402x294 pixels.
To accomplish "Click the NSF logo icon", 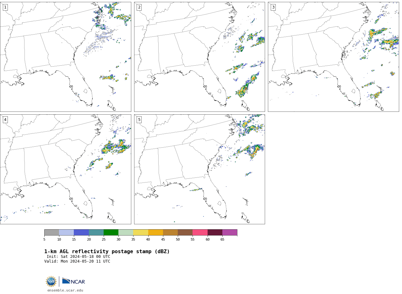I will point(51,281).
